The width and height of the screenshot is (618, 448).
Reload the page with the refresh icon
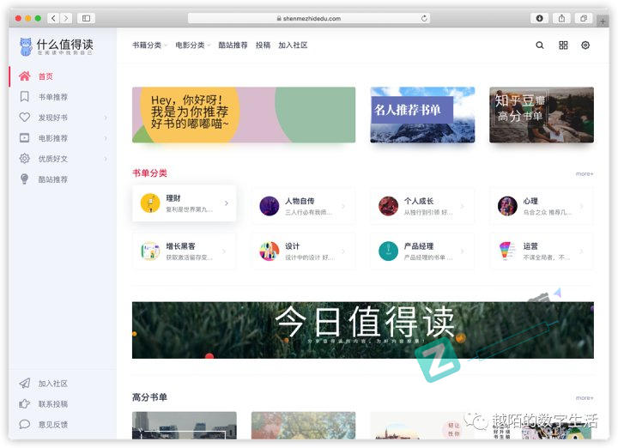click(x=424, y=18)
